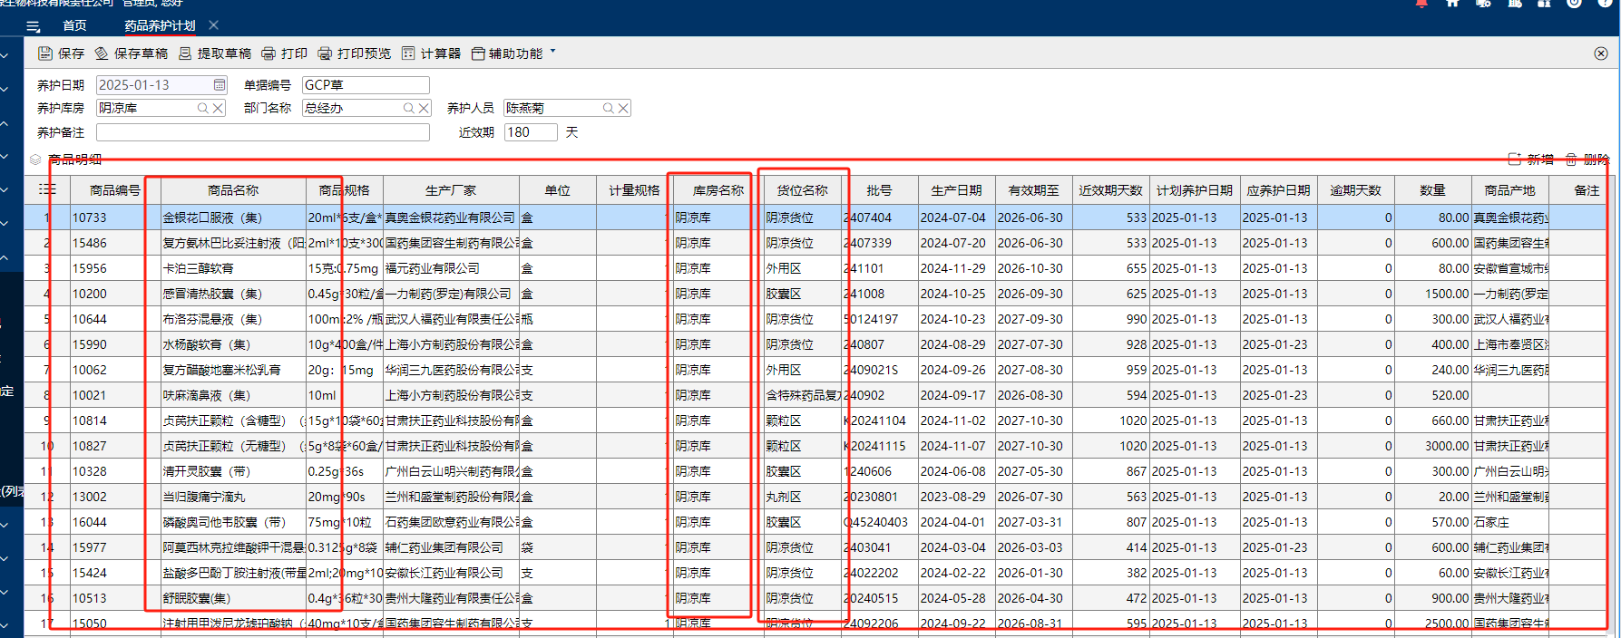
Task: Click the 数量 column header
Action: [1432, 190]
